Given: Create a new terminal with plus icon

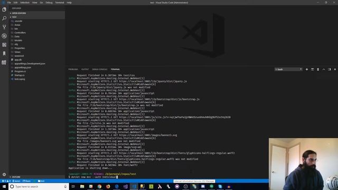Looking at the screenshot, I should coord(307,69).
